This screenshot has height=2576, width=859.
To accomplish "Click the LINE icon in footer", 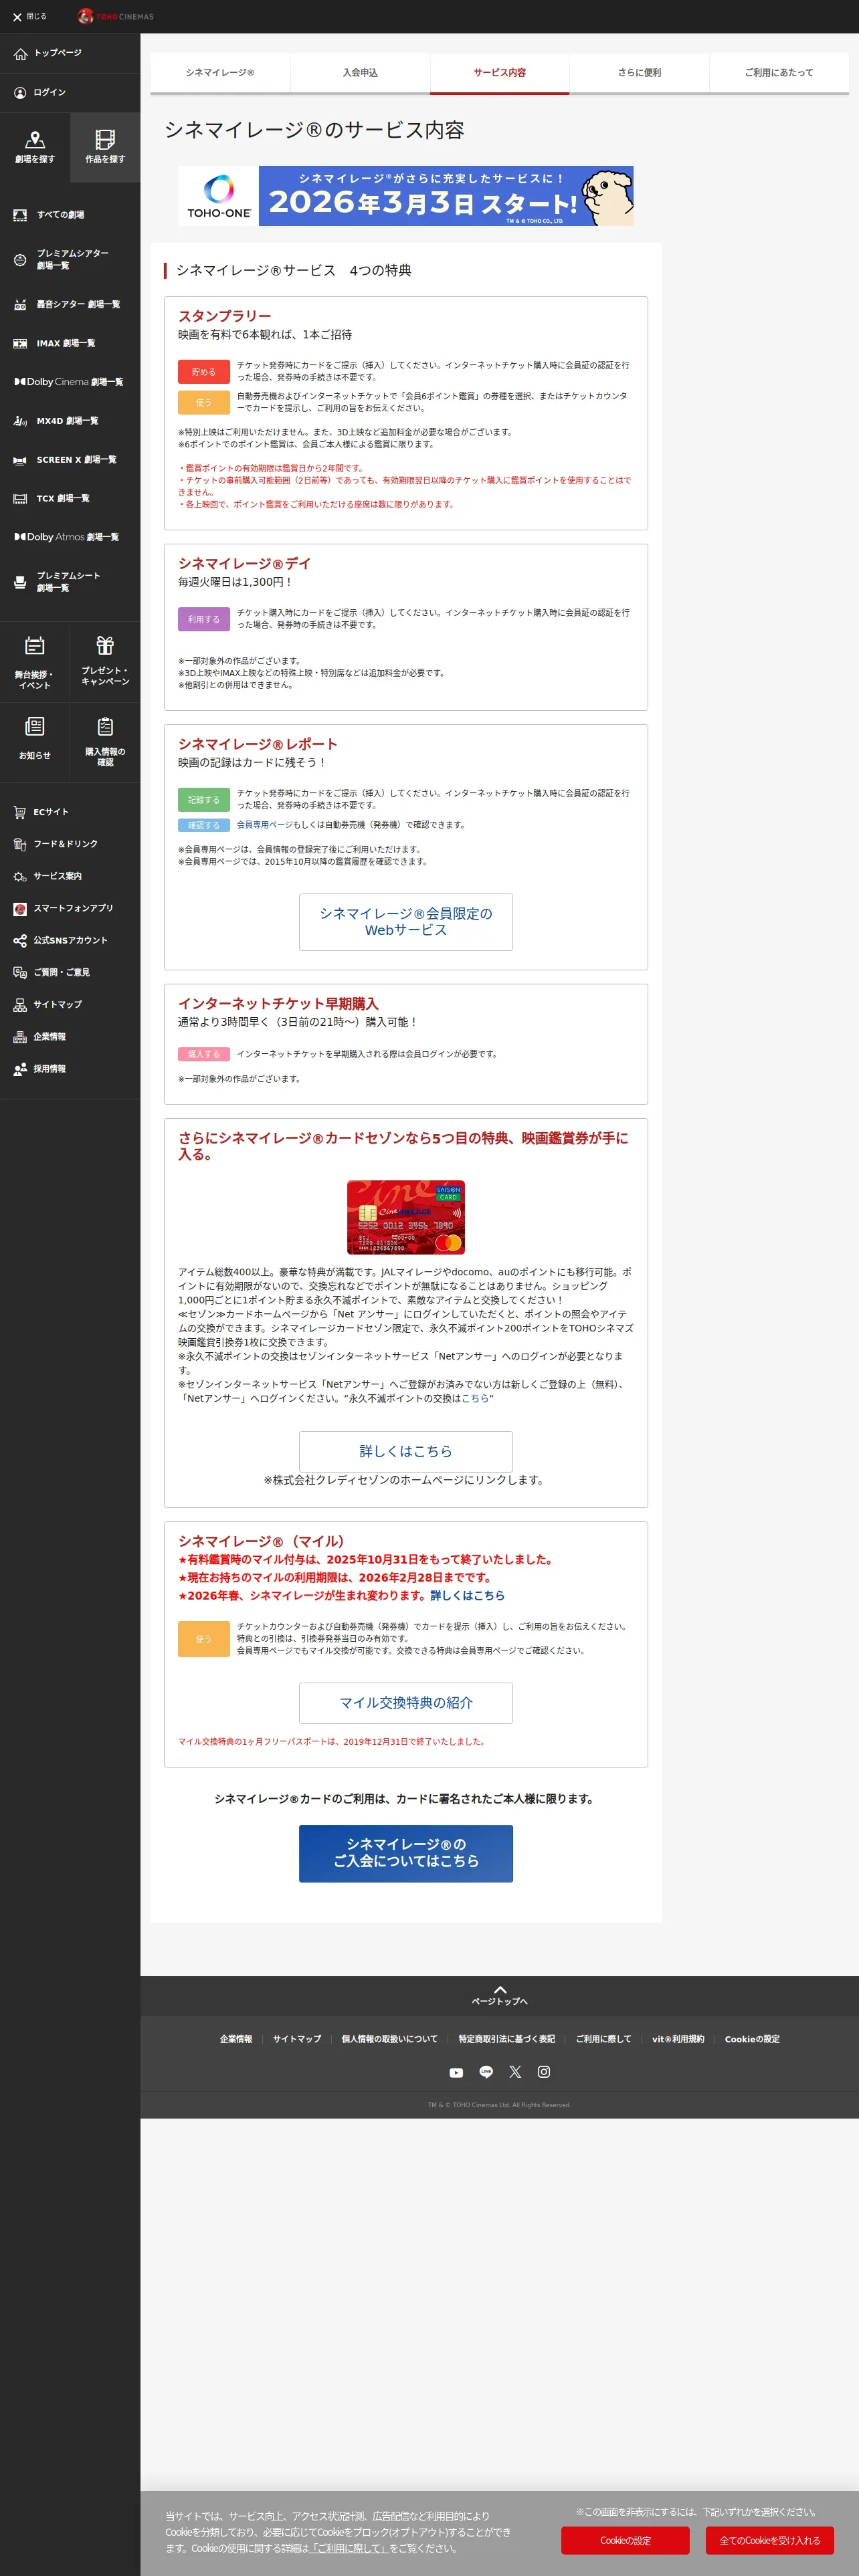I will (x=486, y=2072).
